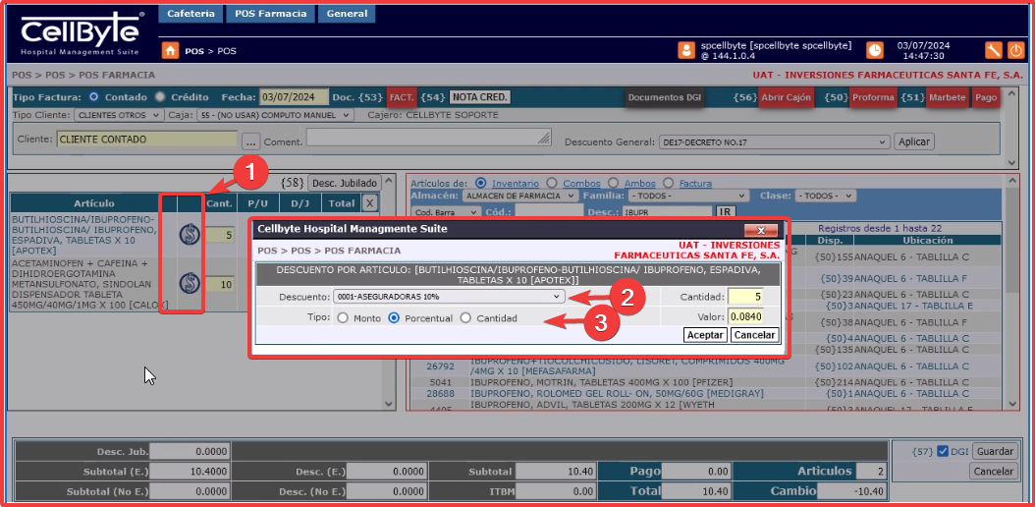Open Cod. Barra search type dropdown
1035x507 pixels.
point(446,212)
